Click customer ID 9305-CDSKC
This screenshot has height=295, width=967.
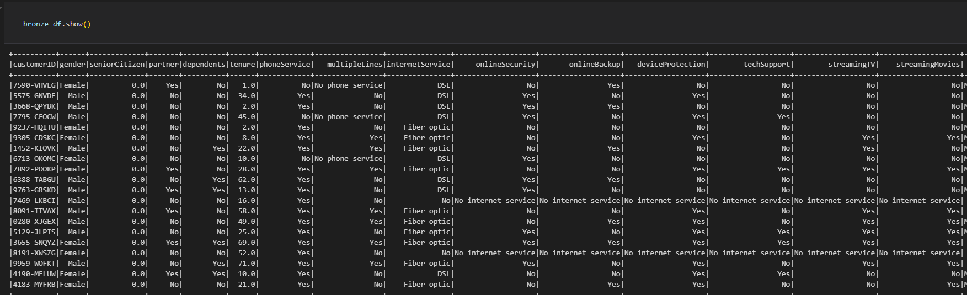click(x=35, y=138)
